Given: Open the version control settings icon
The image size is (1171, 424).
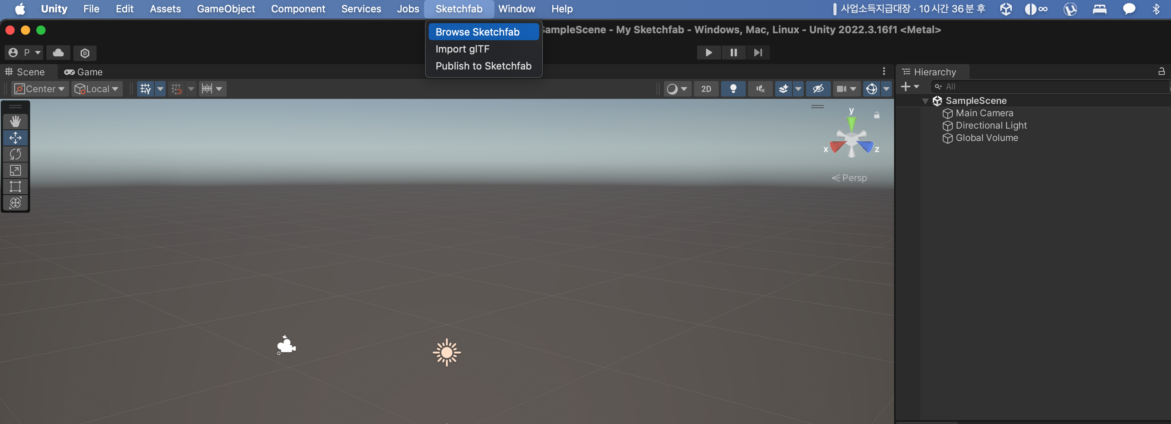Looking at the screenshot, I should click(x=85, y=53).
